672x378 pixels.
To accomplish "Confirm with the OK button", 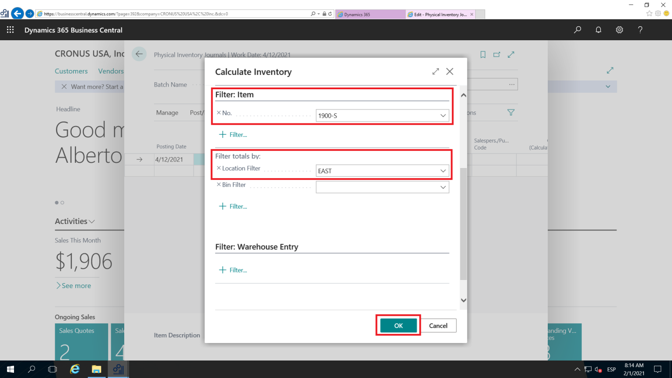I will 398,325.
